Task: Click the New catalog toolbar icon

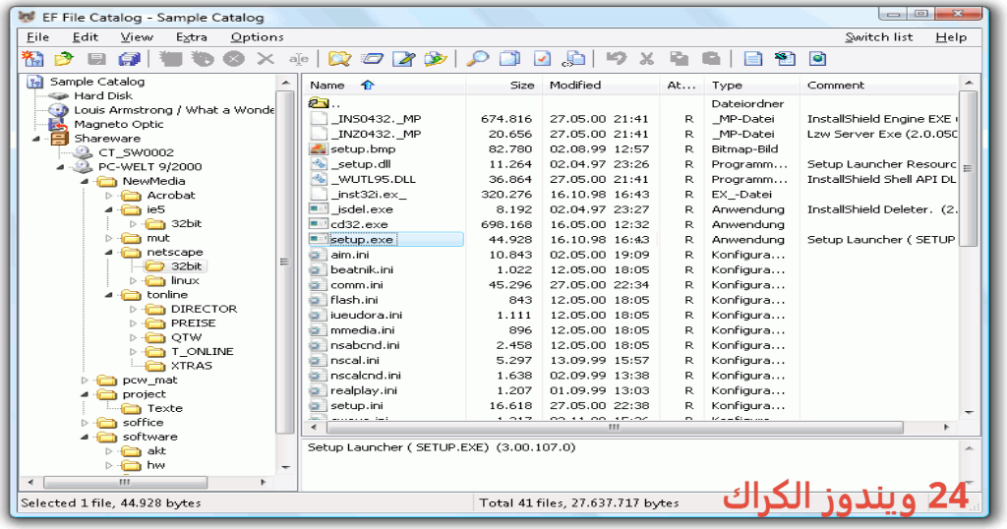Action: tap(32, 59)
